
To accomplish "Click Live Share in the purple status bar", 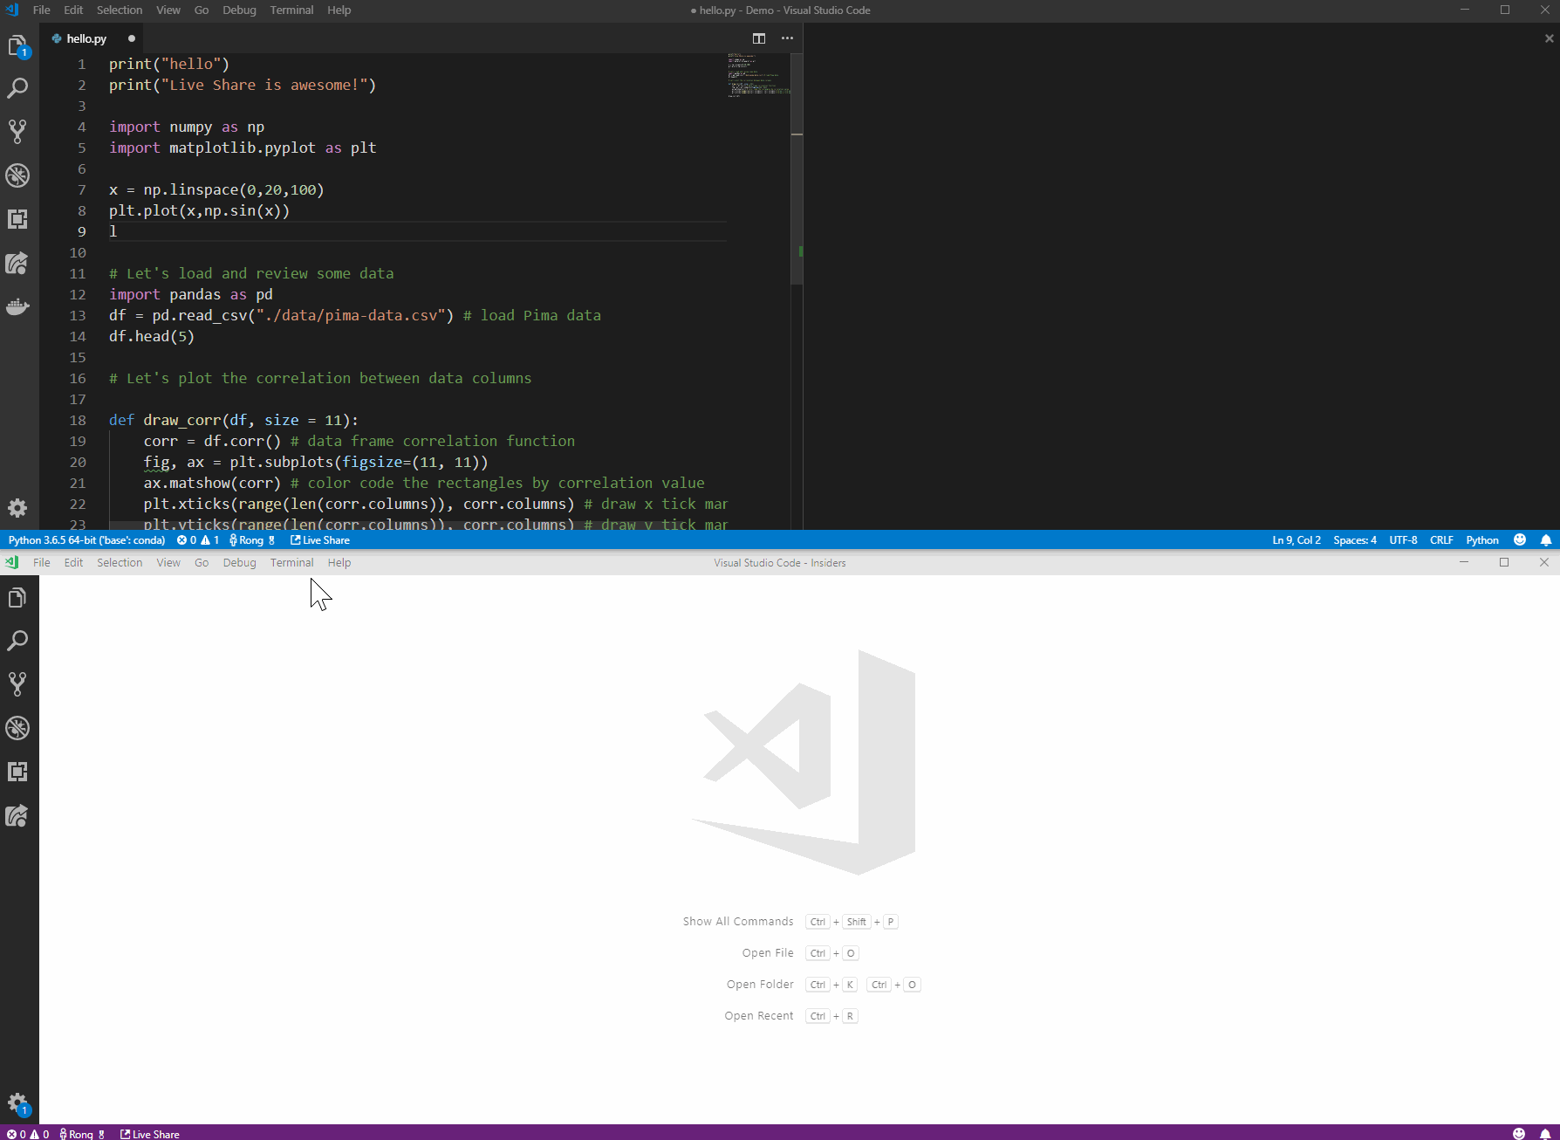I will (x=150, y=1134).
